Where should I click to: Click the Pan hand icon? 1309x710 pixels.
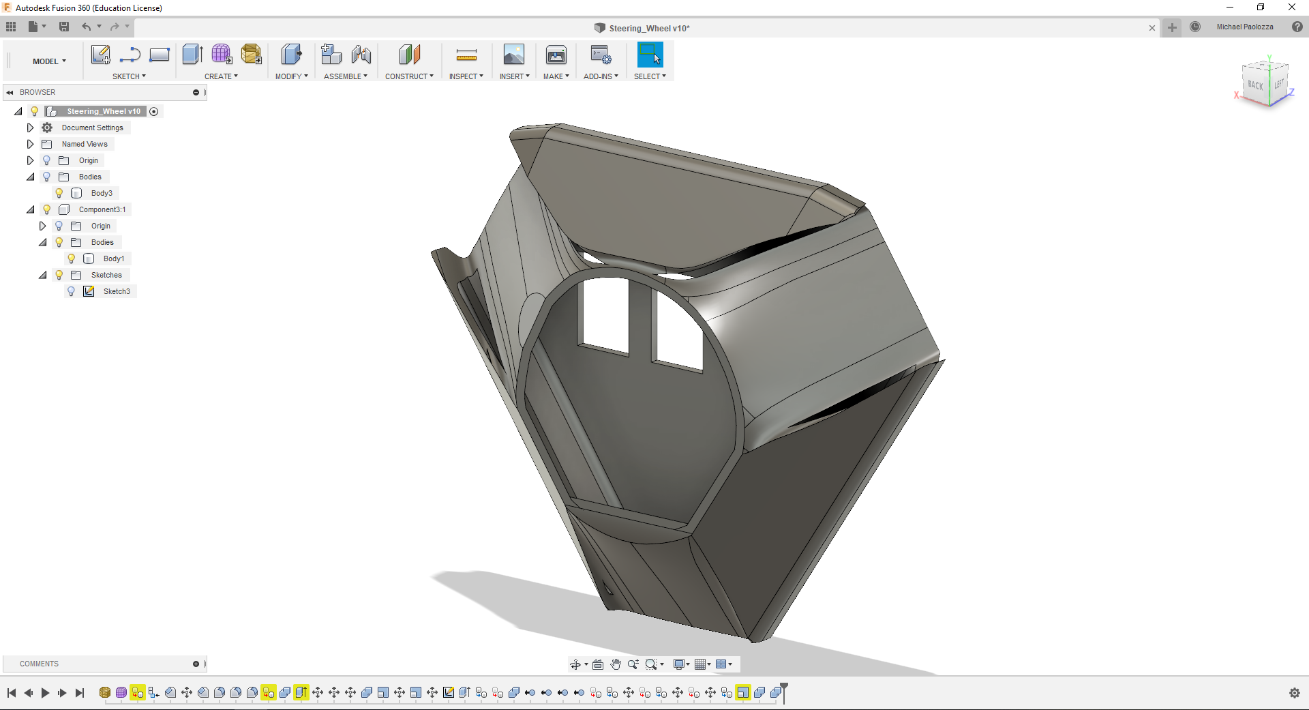pos(616,664)
